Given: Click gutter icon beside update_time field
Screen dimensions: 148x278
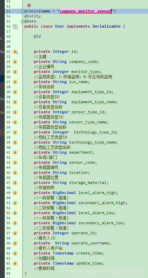Looking at the screenshot, I should (15, 264).
